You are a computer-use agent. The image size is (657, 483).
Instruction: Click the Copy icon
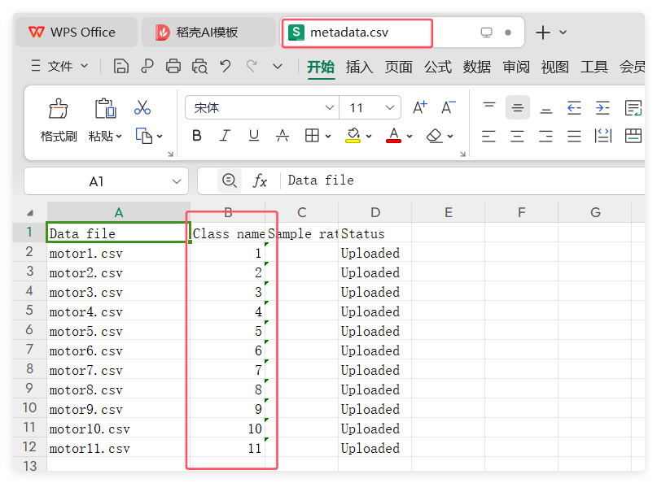coord(144,136)
